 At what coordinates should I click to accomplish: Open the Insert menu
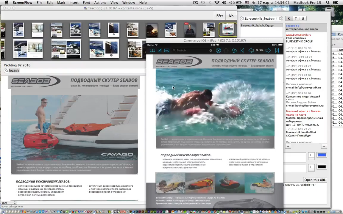[74, 3]
